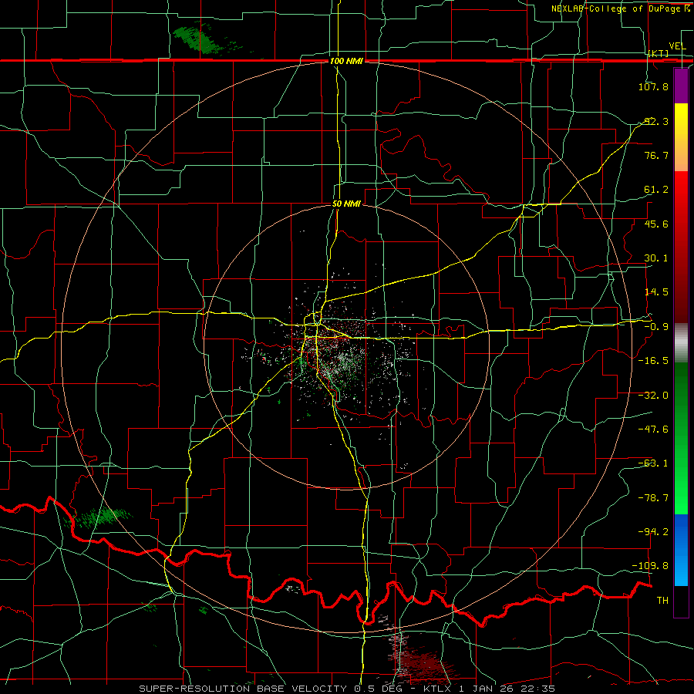The image size is (694, 694).
Task: Click the 76.7 velocity scale value
Action: point(656,155)
